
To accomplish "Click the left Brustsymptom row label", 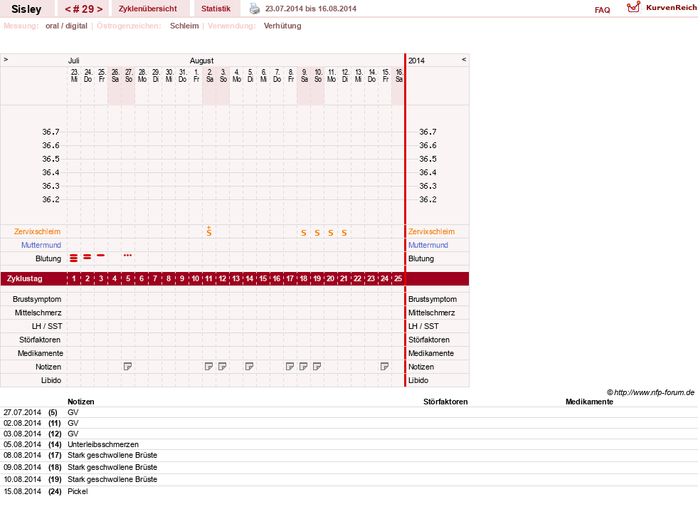I will (x=37, y=299).
